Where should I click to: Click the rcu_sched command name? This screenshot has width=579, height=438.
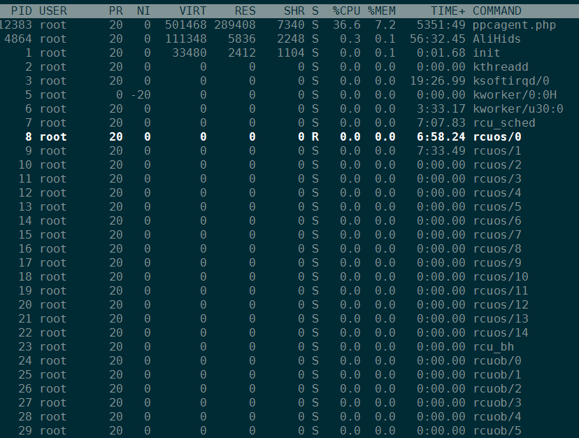click(x=504, y=123)
